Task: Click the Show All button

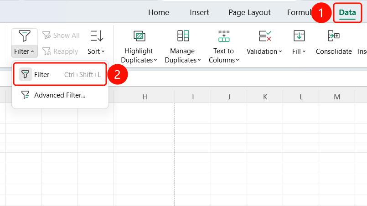Action: point(61,36)
